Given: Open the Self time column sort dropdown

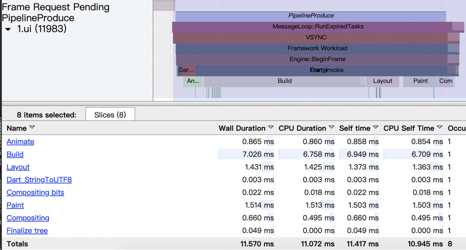Looking at the screenshot, I should click(x=375, y=128).
